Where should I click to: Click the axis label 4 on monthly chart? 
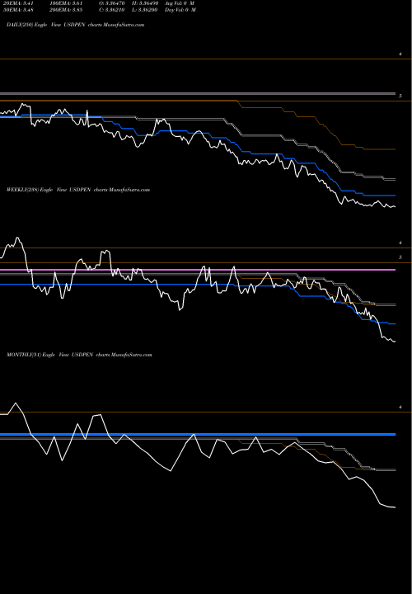tap(400, 408)
